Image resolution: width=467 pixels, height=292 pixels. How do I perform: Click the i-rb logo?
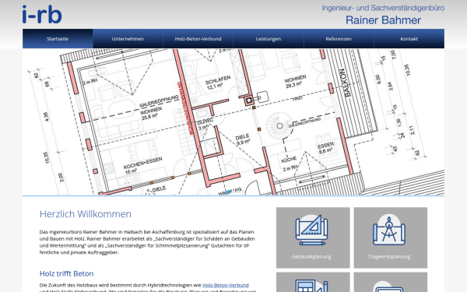[42, 14]
